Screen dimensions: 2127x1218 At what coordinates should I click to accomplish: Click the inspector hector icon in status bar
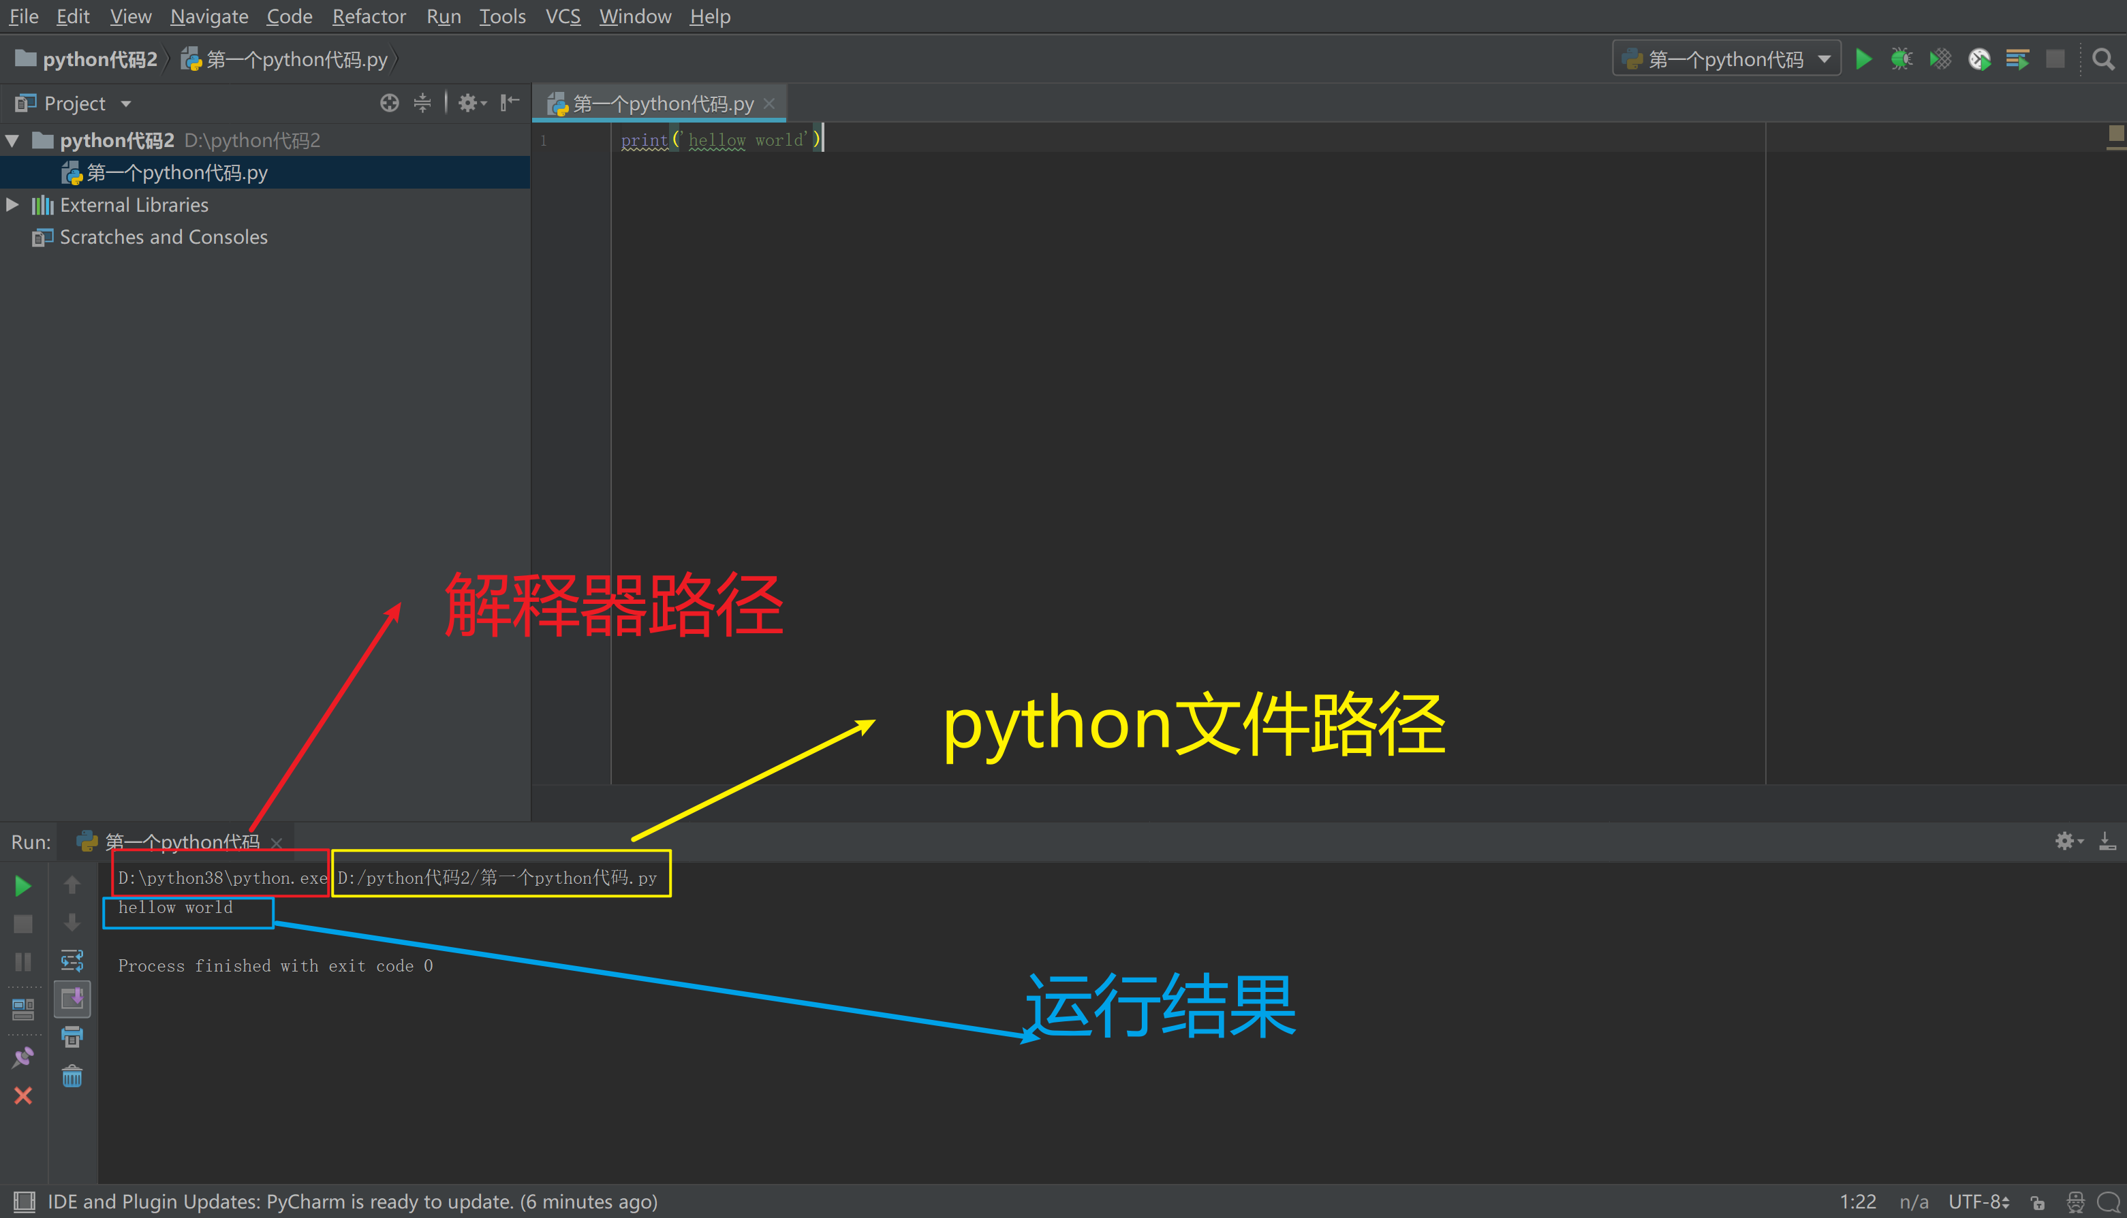(2075, 1202)
